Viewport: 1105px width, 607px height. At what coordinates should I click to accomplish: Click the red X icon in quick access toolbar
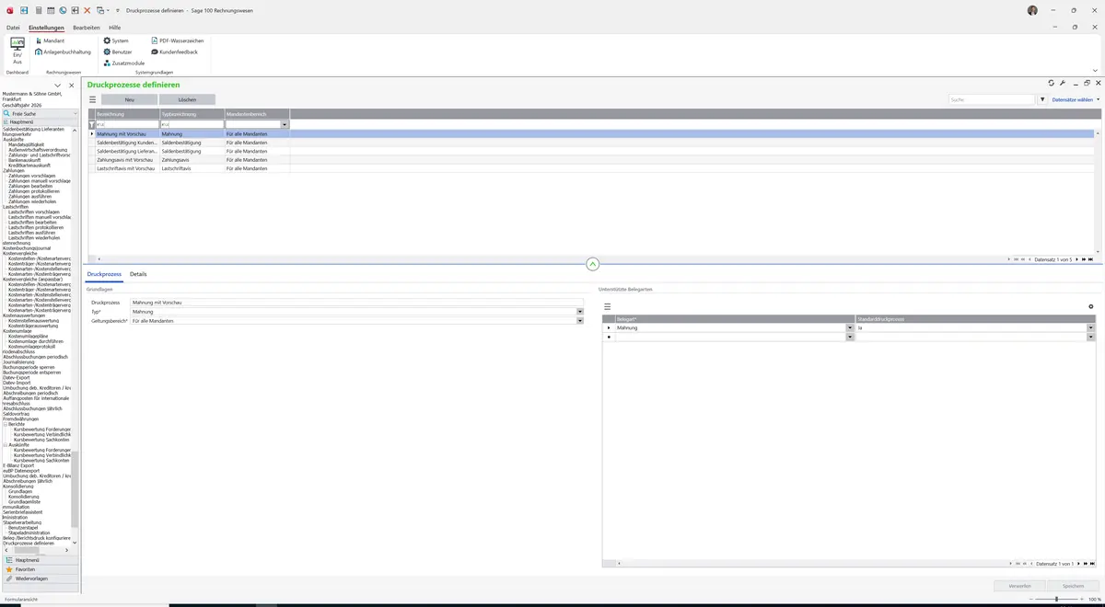(x=87, y=10)
